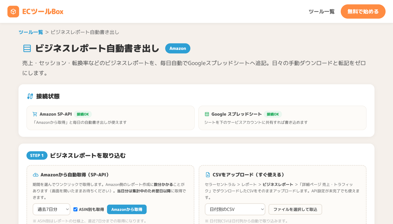Click the Amazonから取得 button
393x224 pixels.
coord(127,209)
